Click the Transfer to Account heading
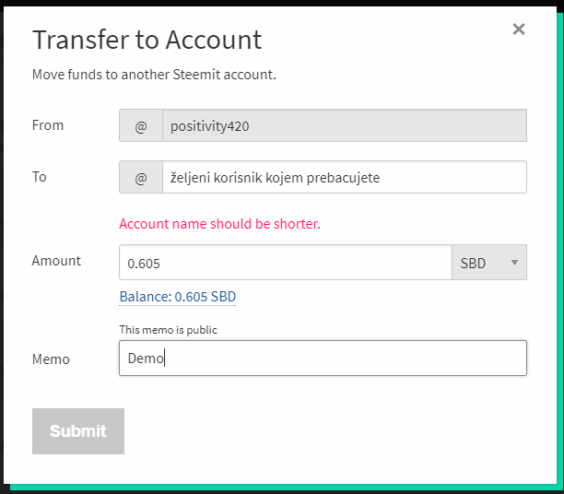Screen dimensions: 564x494 [x=147, y=40]
